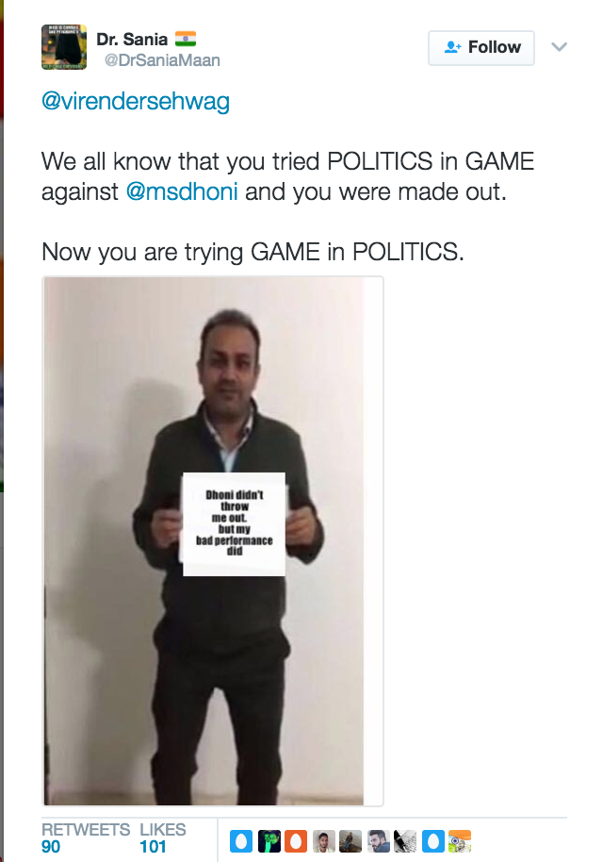Click the green-tinted couple liker avatar
603x862 pixels.
point(268,841)
